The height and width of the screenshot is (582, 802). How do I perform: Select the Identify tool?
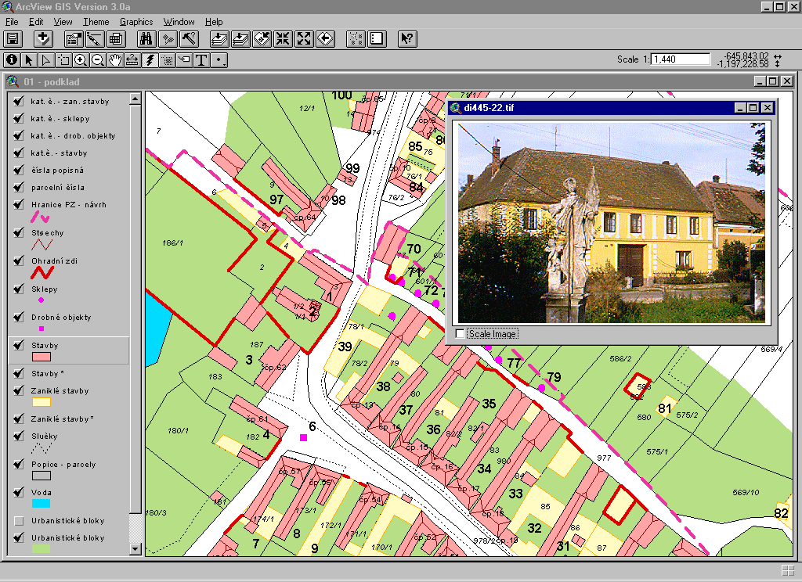12,60
